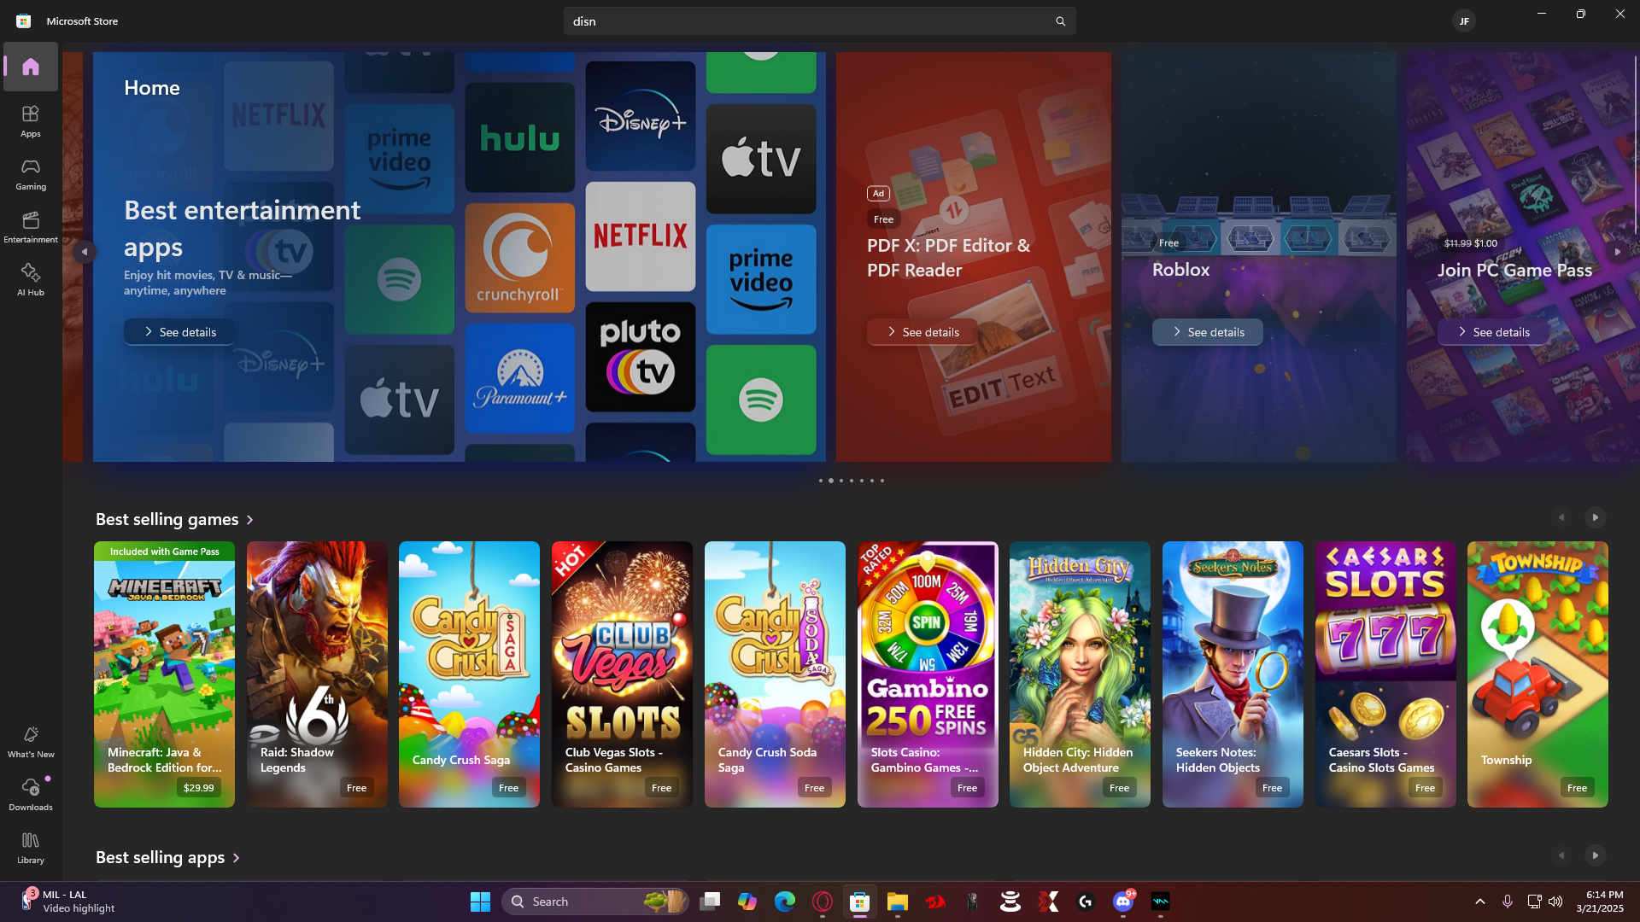Image resolution: width=1640 pixels, height=922 pixels.
Task: See details for Roblox
Action: [1207, 332]
